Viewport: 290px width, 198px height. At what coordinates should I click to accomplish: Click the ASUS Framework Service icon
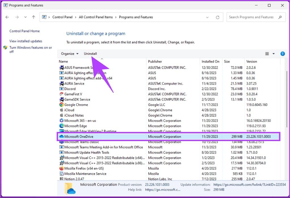61,67
